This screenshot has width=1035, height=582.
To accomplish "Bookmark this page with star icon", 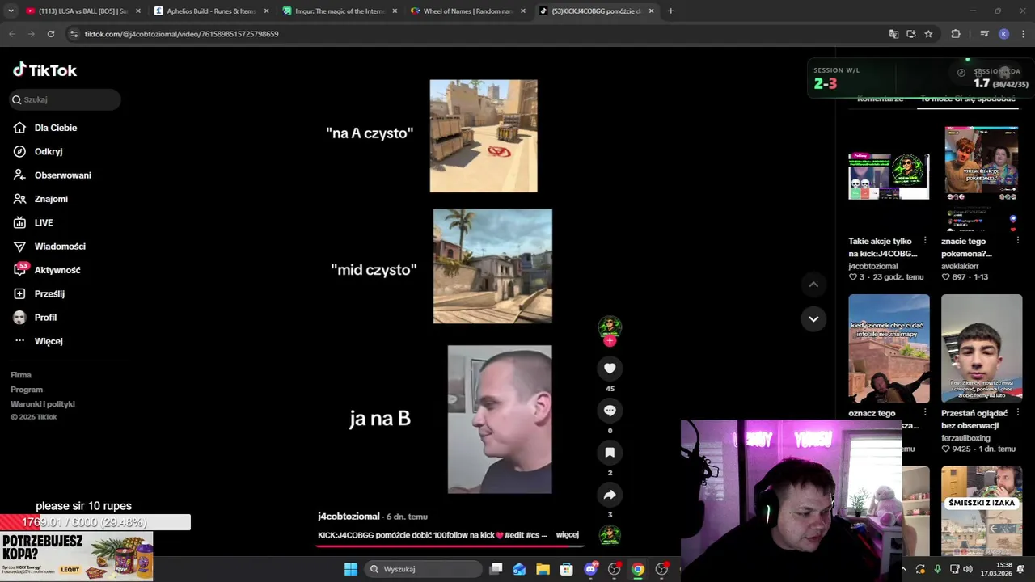I will [928, 34].
